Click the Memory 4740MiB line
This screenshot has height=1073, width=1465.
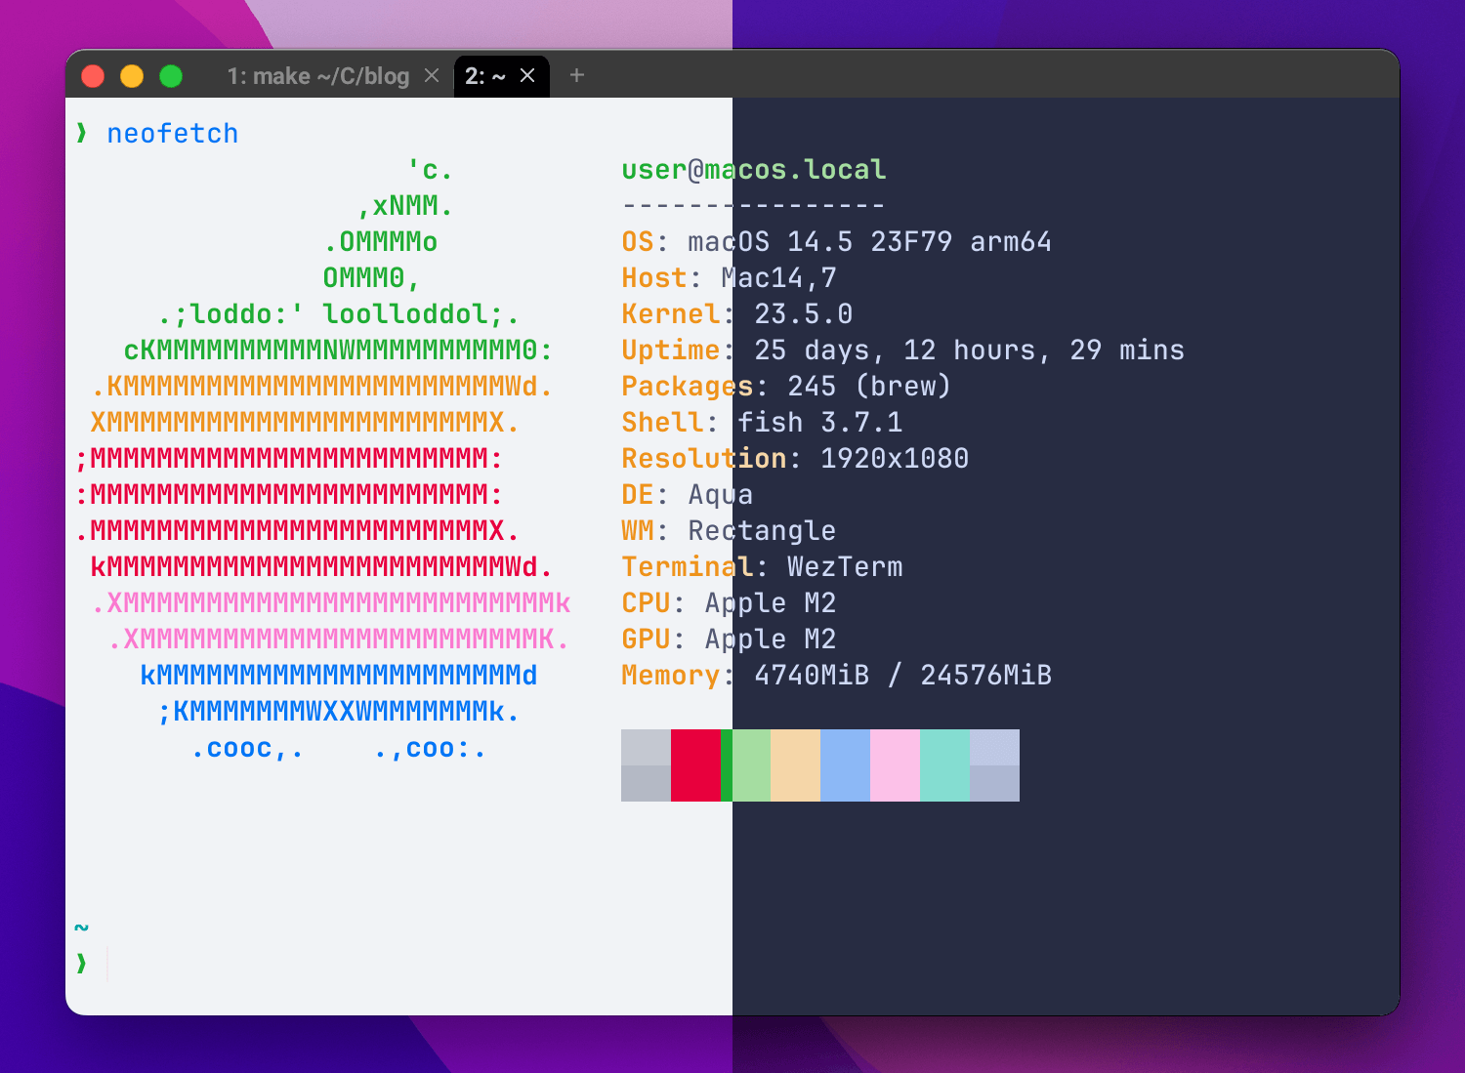(836, 676)
